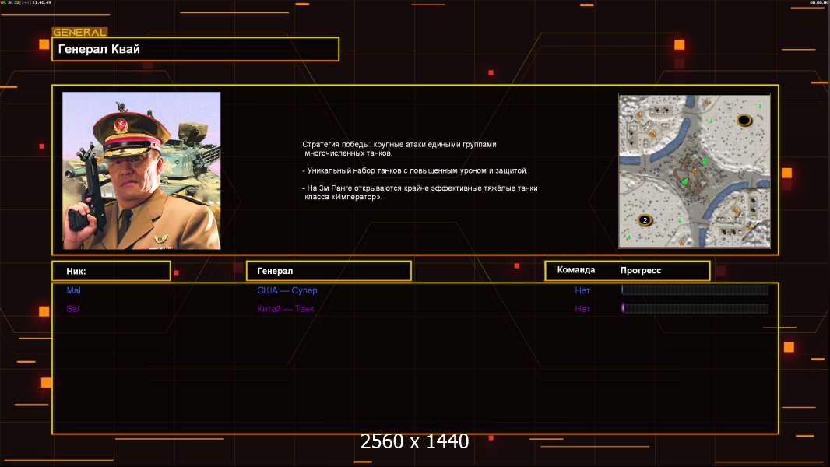The image size is (830, 467).
Task: Click the empty black start position marker on minimap
Action: coord(744,120)
